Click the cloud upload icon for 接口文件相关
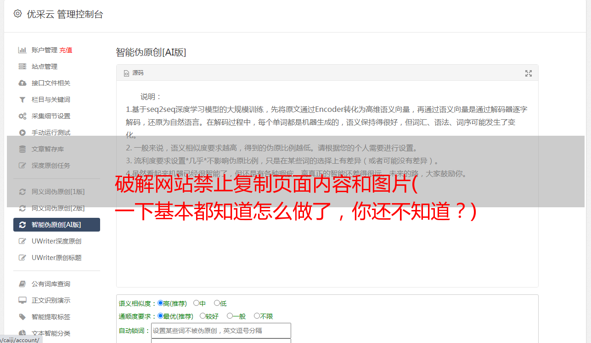591x343 pixels. (22, 83)
